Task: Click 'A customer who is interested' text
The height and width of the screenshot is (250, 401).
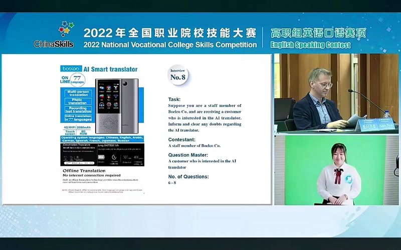Action: click(x=203, y=164)
